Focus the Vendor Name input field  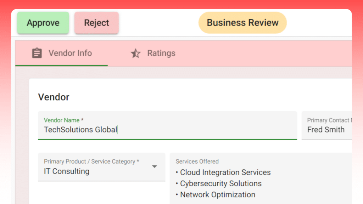[x=167, y=126]
